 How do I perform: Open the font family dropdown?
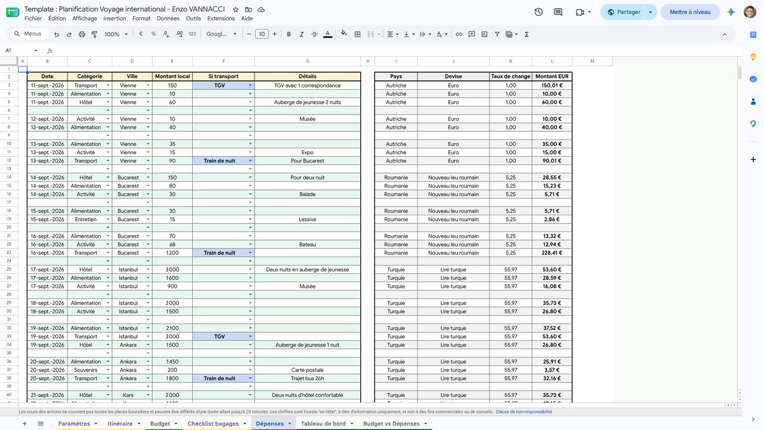point(222,34)
